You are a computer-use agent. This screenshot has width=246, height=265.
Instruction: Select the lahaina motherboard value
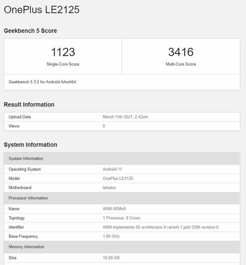click(109, 188)
